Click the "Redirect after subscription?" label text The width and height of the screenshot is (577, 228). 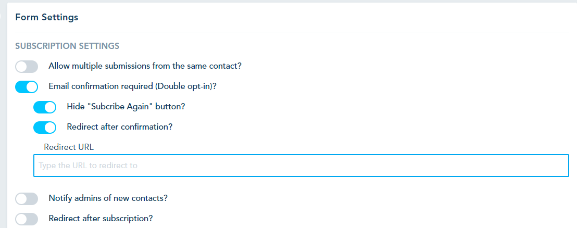[101, 218]
